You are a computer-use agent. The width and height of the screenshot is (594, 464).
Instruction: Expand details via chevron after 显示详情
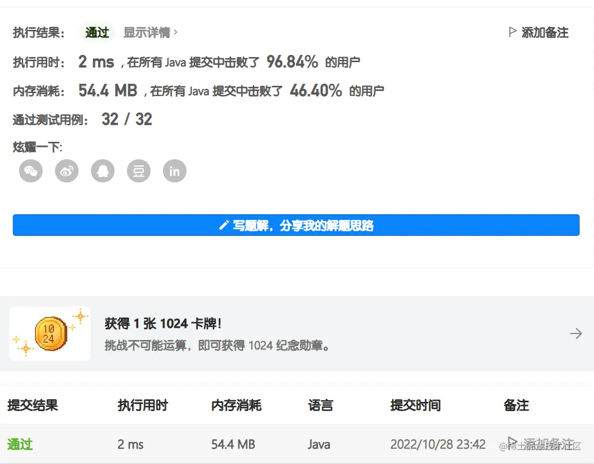click(x=175, y=32)
